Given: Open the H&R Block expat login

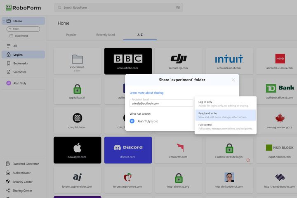Looking at the screenshot, I should pyautogui.click(x=277, y=150).
